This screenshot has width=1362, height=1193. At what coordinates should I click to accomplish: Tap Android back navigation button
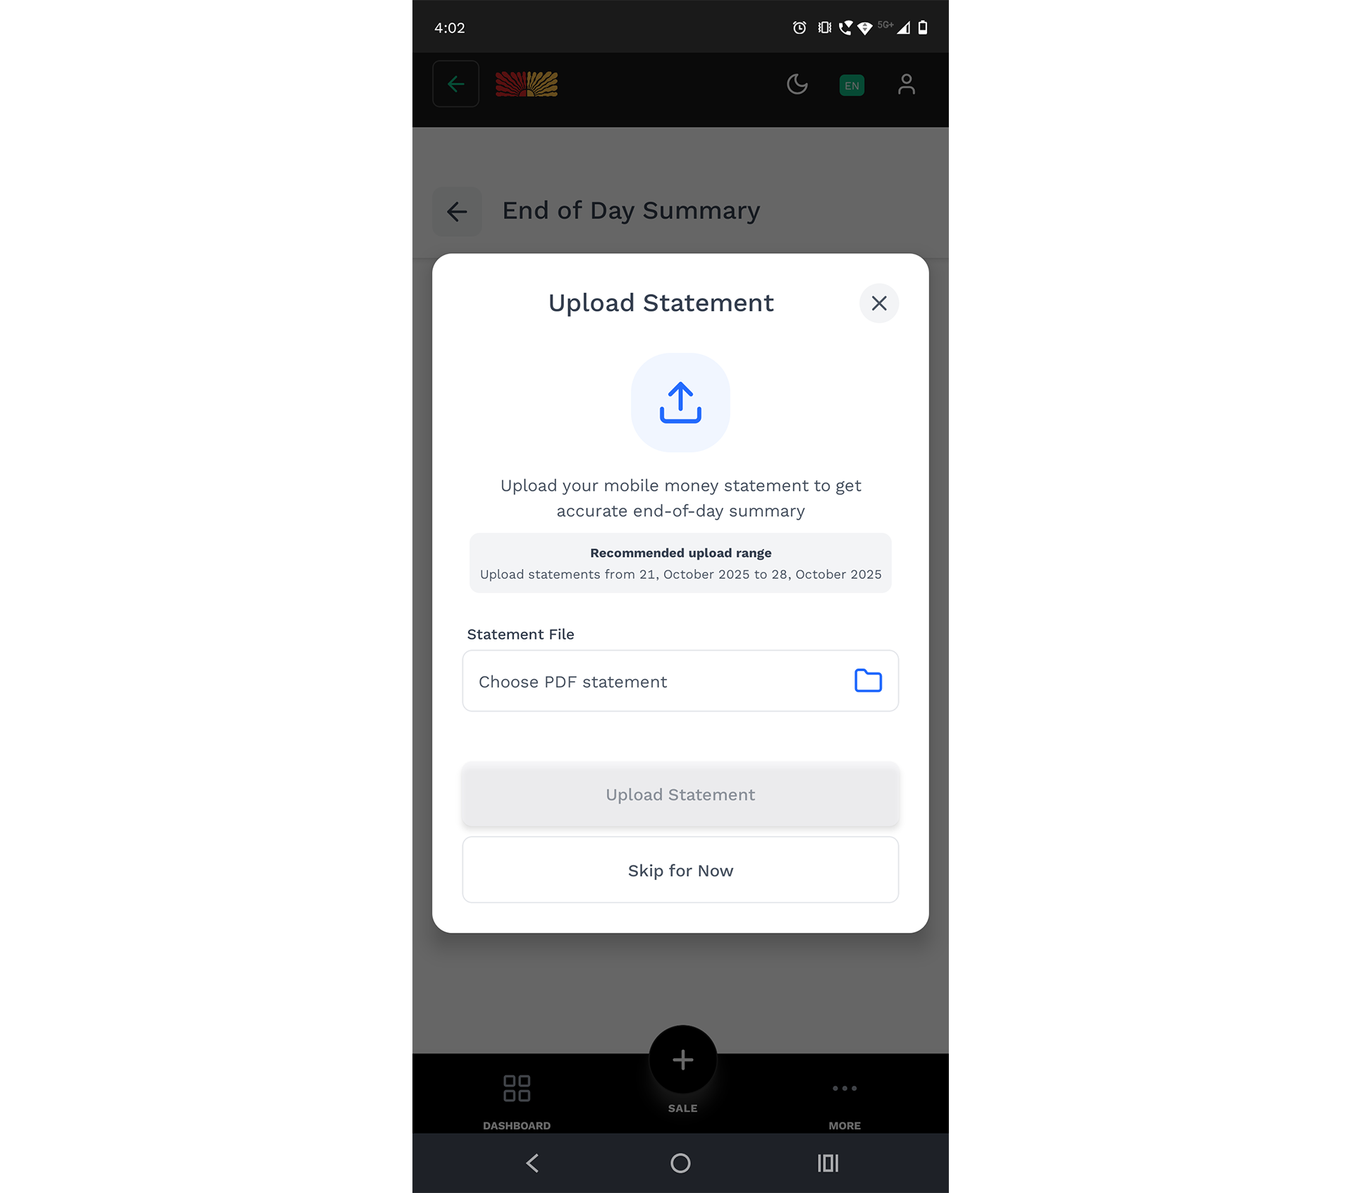533,1163
